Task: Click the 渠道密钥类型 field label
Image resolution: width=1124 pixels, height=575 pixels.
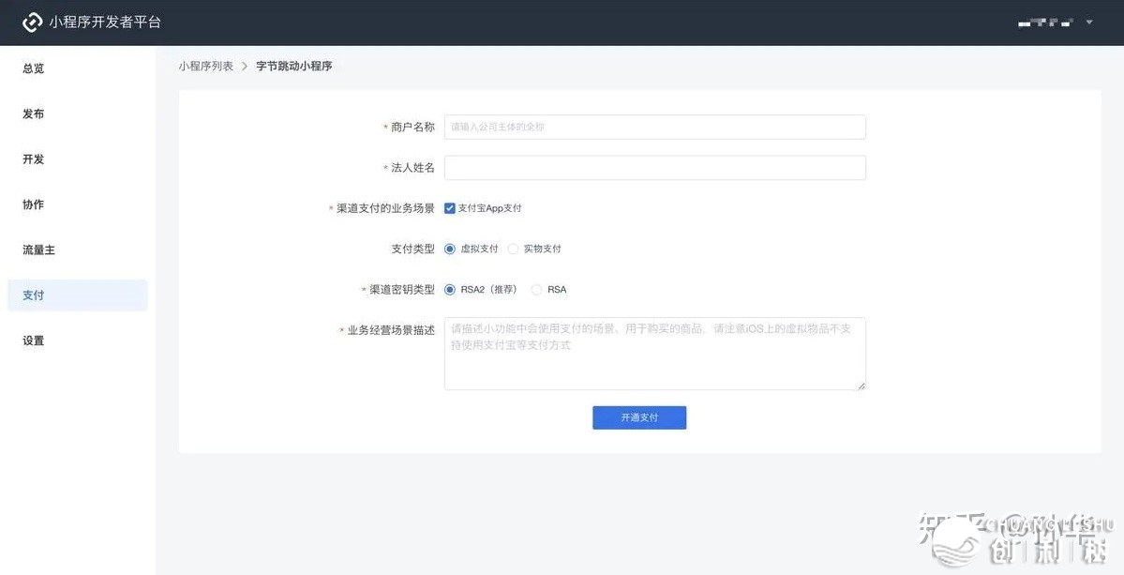Action: [x=402, y=290]
